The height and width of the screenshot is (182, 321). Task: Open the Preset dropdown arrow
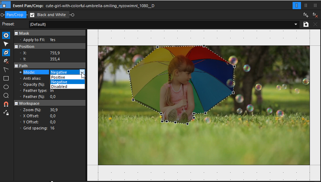click(296, 24)
